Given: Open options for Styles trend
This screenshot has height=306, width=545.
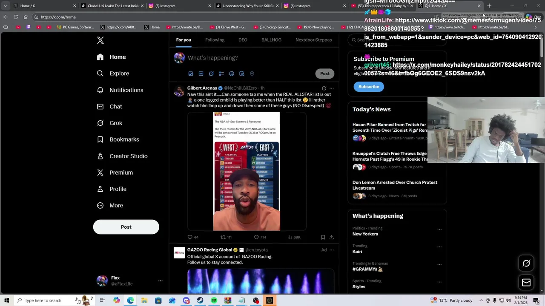Looking at the screenshot, I should 439,282.
